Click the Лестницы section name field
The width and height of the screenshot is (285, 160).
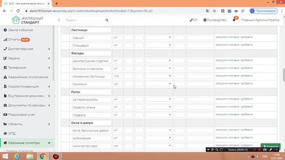[x=91, y=30]
